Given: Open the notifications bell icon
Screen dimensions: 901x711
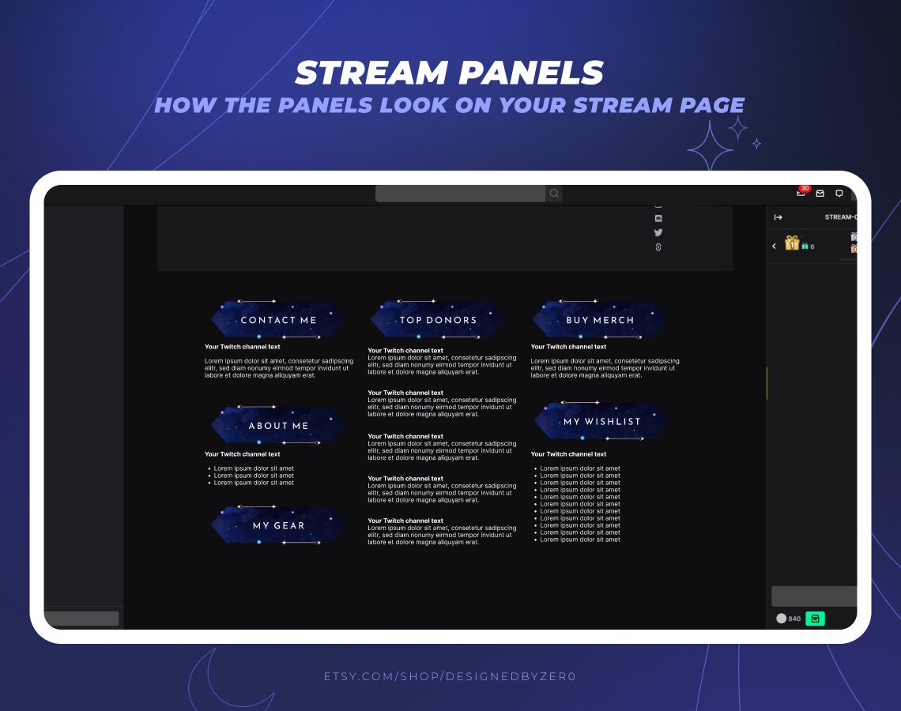Looking at the screenshot, I should coord(839,194).
